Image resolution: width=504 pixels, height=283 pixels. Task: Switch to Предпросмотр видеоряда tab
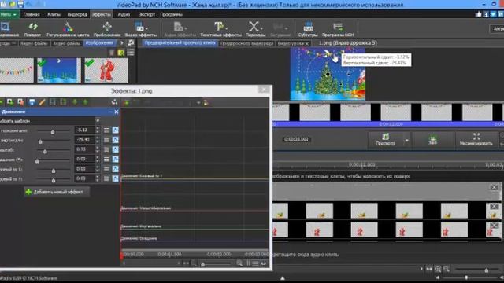coord(246,43)
